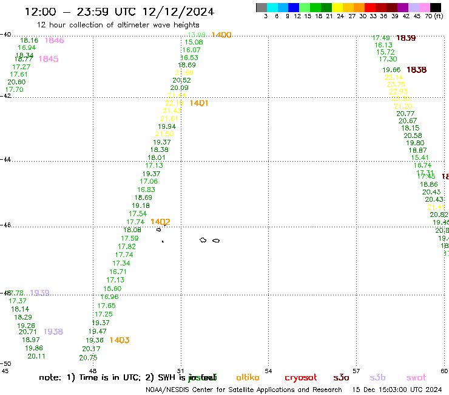This screenshot has height=395, width=449.
Task: Click the lavender time marker 1939
Action: (39, 292)
